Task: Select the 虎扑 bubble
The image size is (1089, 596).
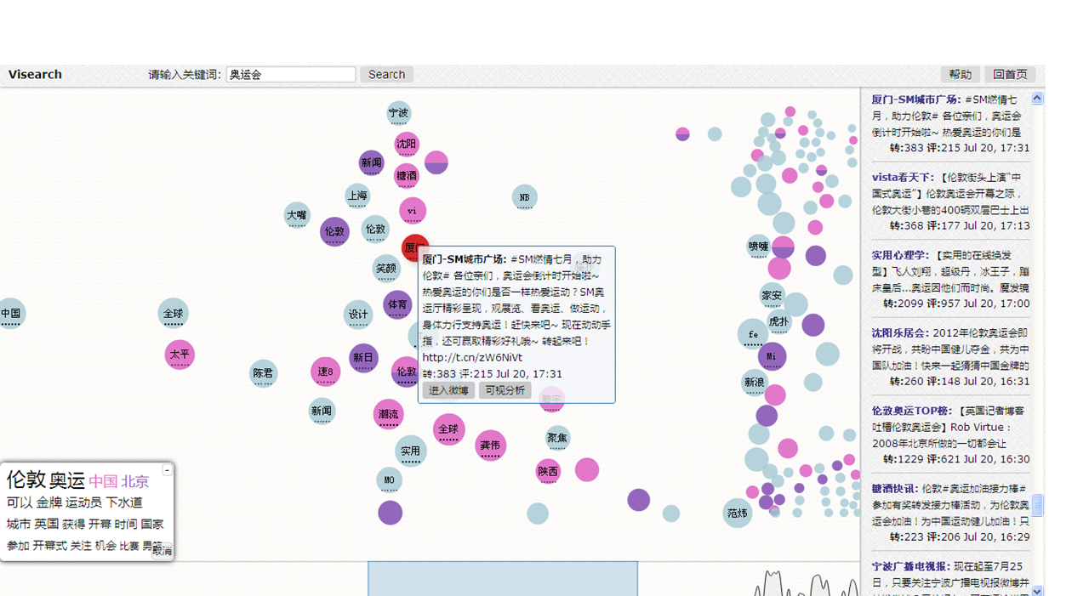Action: click(778, 322)
